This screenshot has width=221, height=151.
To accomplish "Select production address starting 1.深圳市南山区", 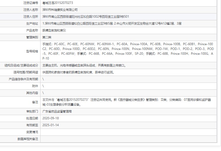I will point(112,24).
